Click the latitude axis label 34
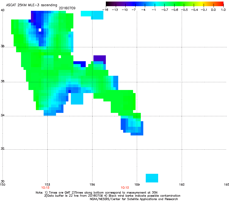The width and height of the screenshot is (229, 201). click(2, 115)
